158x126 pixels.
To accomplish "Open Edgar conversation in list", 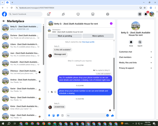I will (x=21, y=117).
